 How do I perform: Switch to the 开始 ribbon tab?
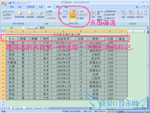[12, 7]
